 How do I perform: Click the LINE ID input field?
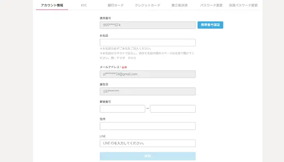(147, 143)
